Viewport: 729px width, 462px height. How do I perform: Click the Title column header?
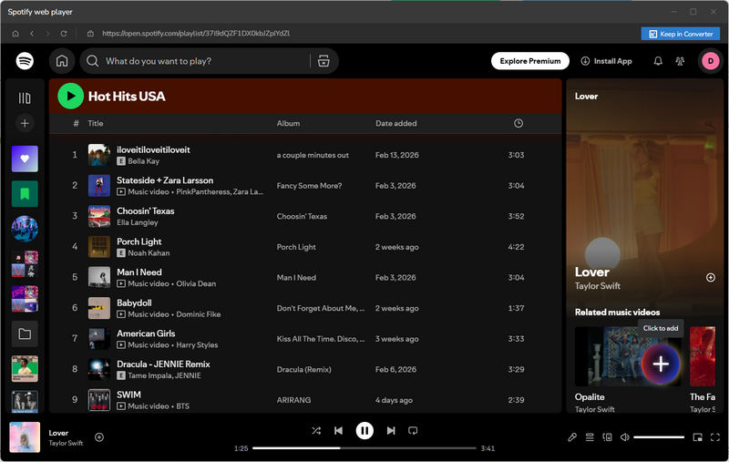coord(96,123)
